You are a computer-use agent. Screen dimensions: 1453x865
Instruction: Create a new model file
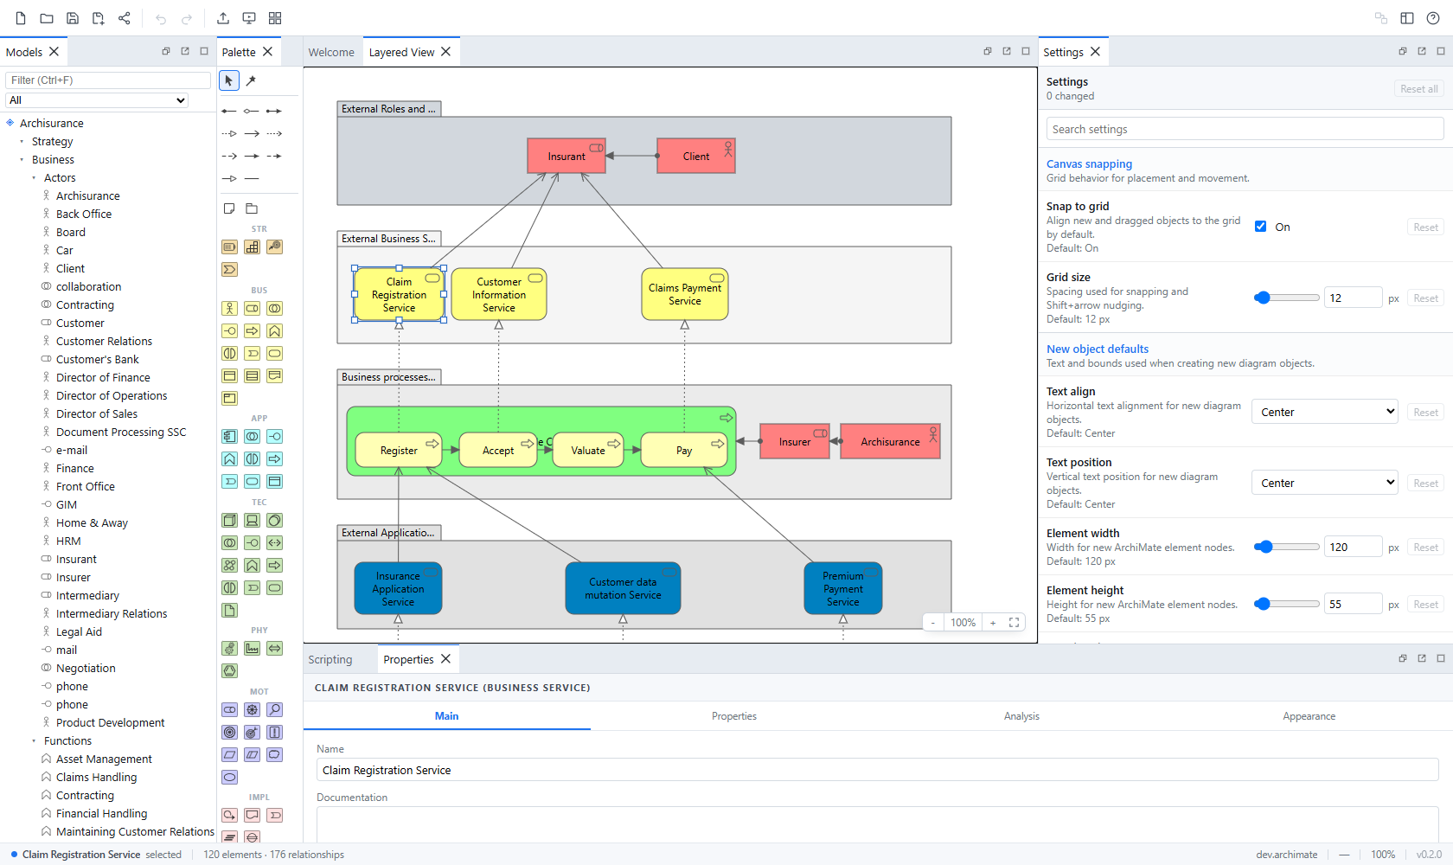coord(21,18)
